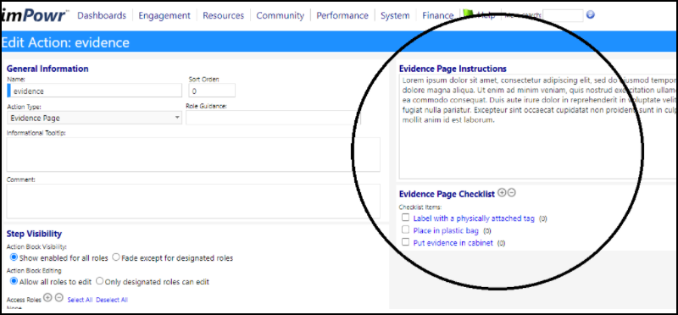Open the System menu
The image size is (678, 315).
click(395, 15)
